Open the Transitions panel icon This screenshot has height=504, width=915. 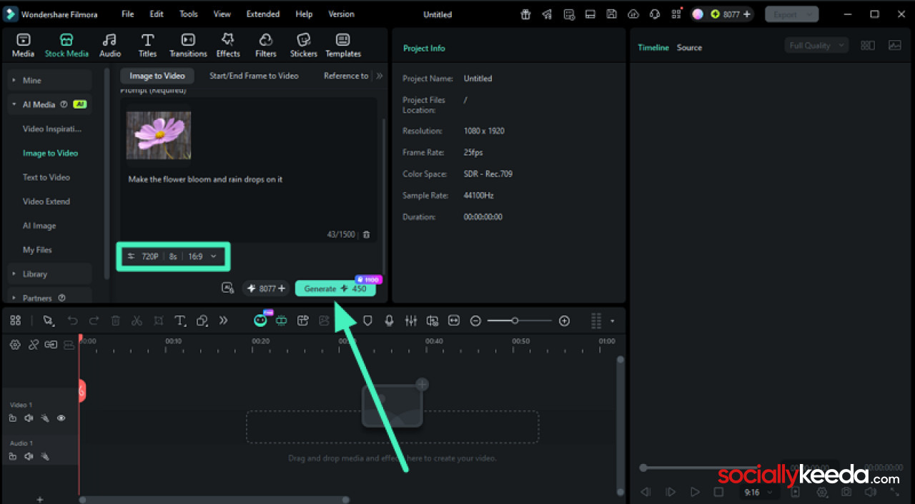[188, 45]
